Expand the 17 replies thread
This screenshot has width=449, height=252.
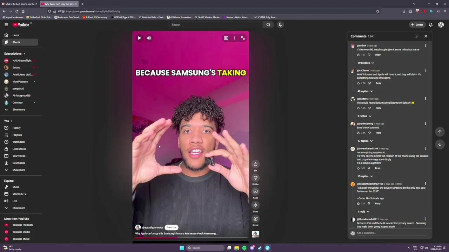pos(365,141)
